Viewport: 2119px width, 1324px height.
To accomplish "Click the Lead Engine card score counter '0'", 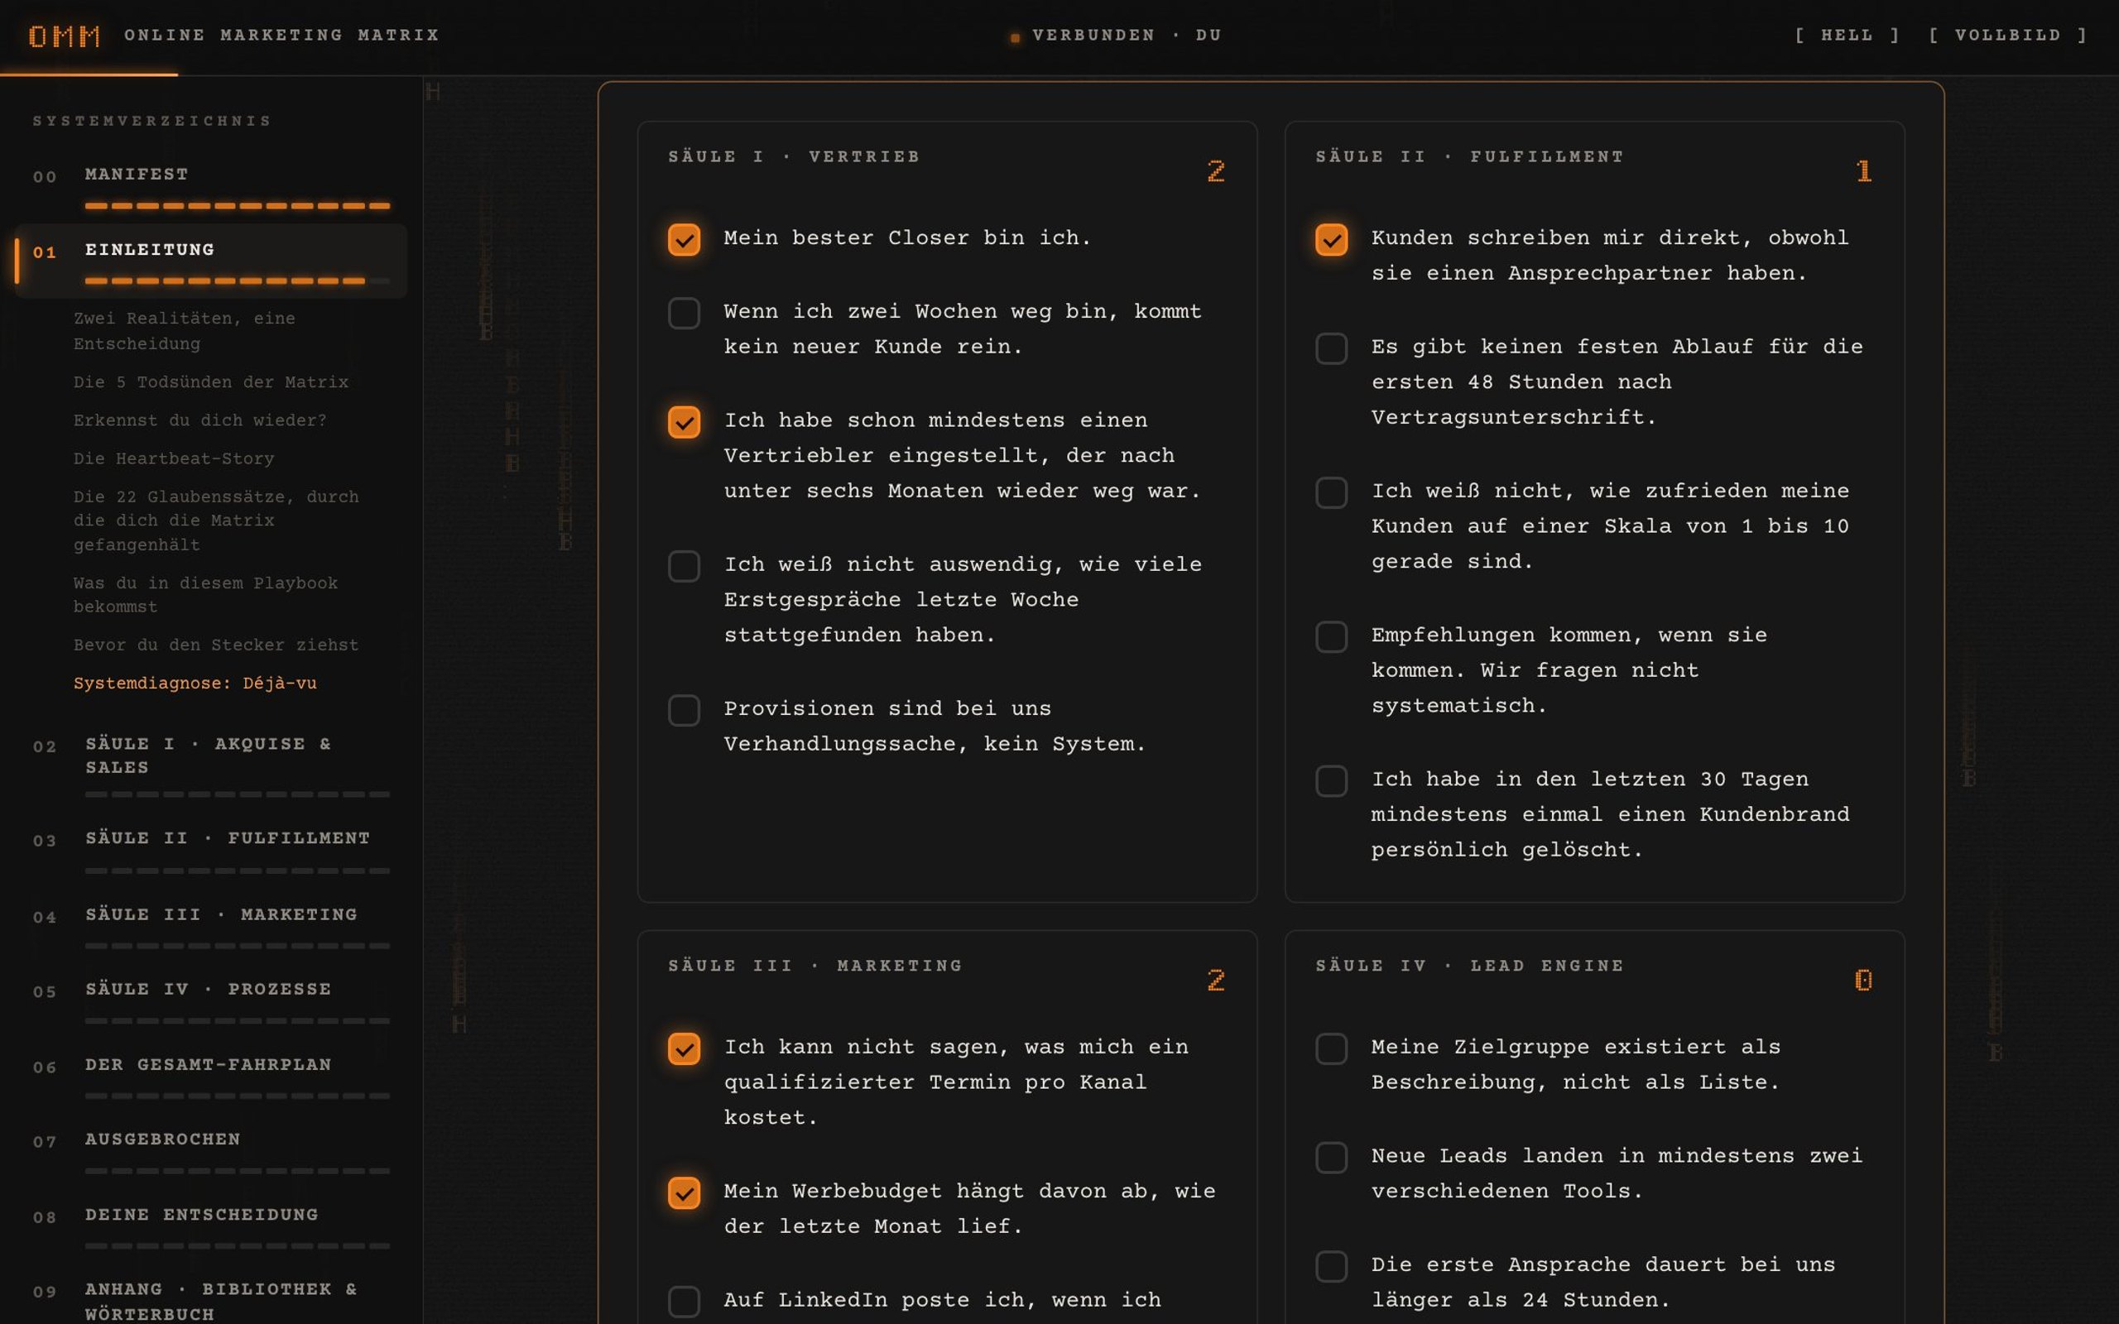I will pos(1863,980).
